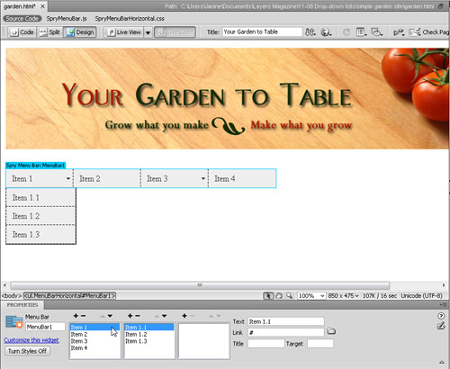
Task: Select the ul.MenuBarHorizontal#MenuBar1 tag
Action: coord(69,296)
